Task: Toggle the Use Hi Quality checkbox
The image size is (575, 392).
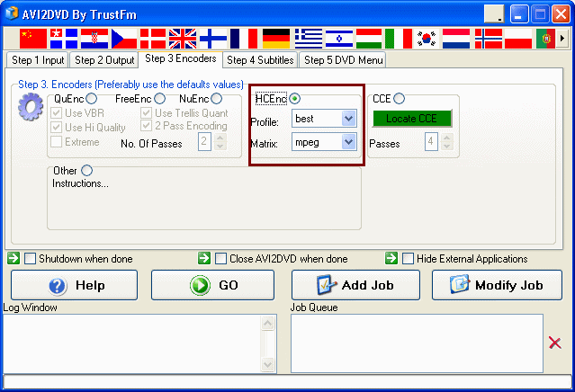Action: (56, 127)
